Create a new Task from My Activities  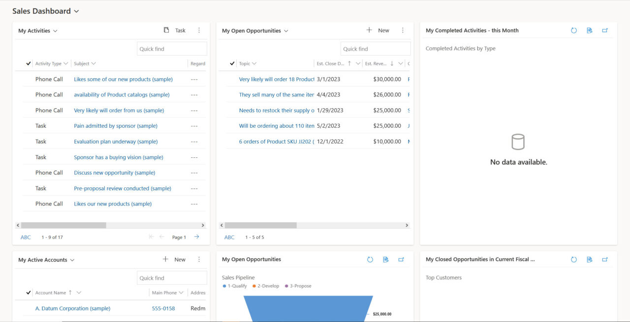pyautogui.click(x=175, y=30)
